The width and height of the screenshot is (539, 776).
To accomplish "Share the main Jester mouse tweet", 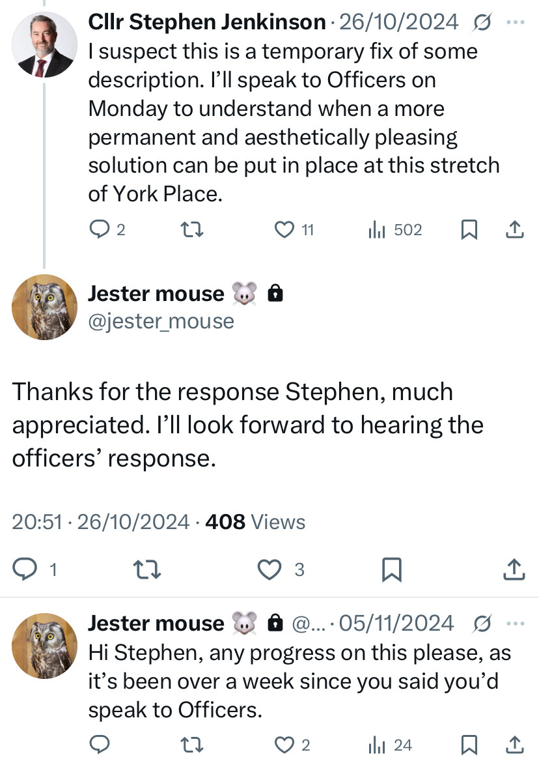I will point(514,569).
